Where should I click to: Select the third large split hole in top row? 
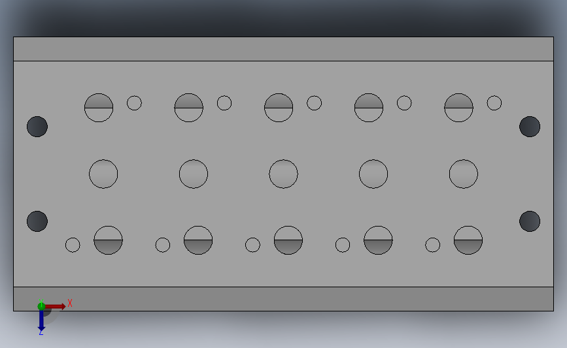279,108
